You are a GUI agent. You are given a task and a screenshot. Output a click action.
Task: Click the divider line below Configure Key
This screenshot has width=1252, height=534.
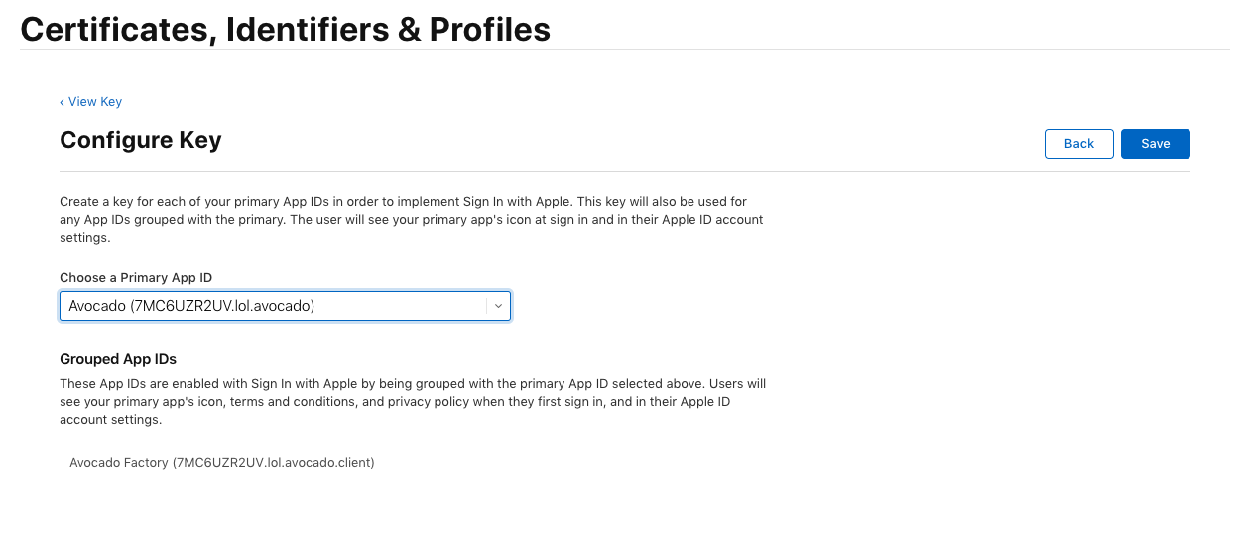coord(625,172)
